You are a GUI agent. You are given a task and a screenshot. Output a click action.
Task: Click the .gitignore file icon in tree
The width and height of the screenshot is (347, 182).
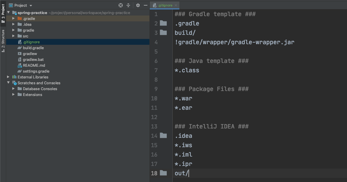pos(20,42)
